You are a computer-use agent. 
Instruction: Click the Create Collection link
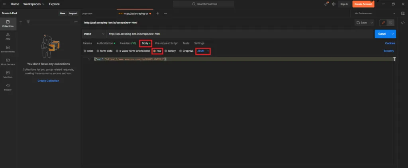48,81
